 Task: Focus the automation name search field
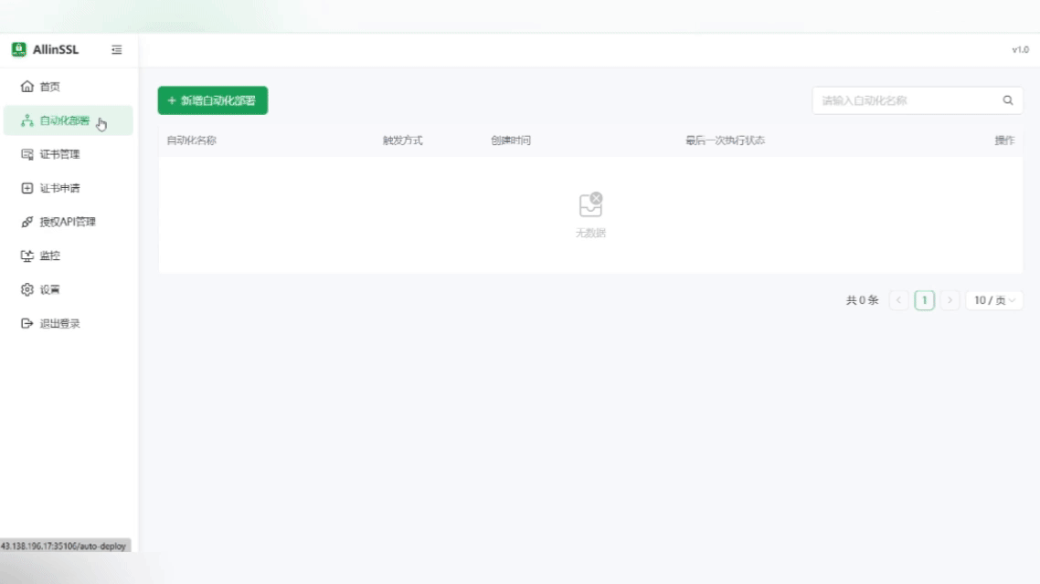tap(905, 100)
